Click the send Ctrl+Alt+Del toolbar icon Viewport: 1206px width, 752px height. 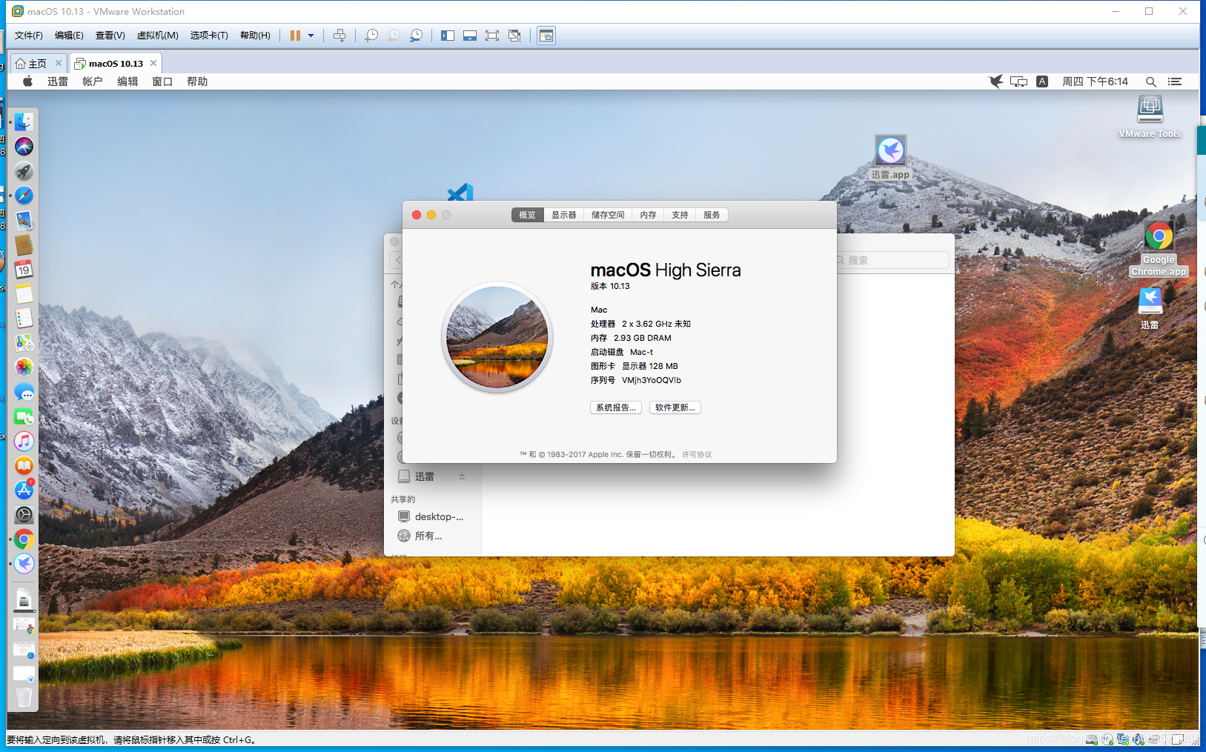coord(339,36)
